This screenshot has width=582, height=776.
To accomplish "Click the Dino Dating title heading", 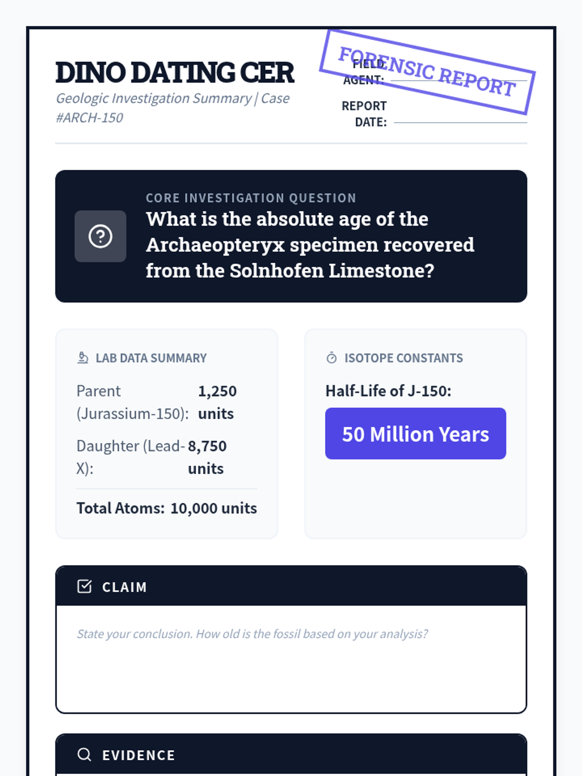I will pyautogui.click(x=175, y=72).
